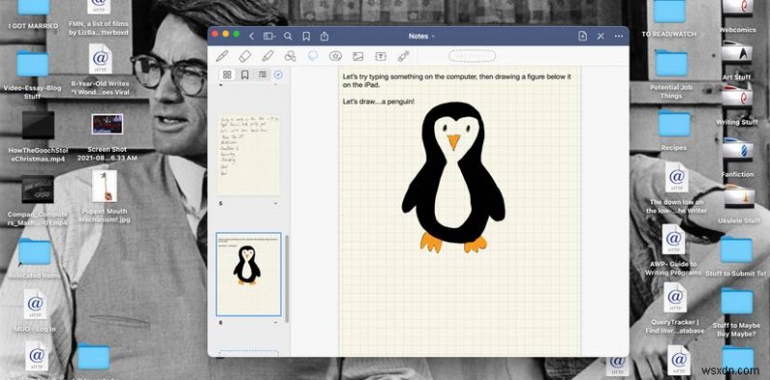Select the Pen tool in GoodNotes toolbar

point(222,56)
